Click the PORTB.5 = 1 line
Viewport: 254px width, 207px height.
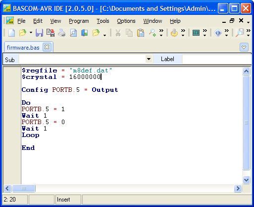click(43, 109)
